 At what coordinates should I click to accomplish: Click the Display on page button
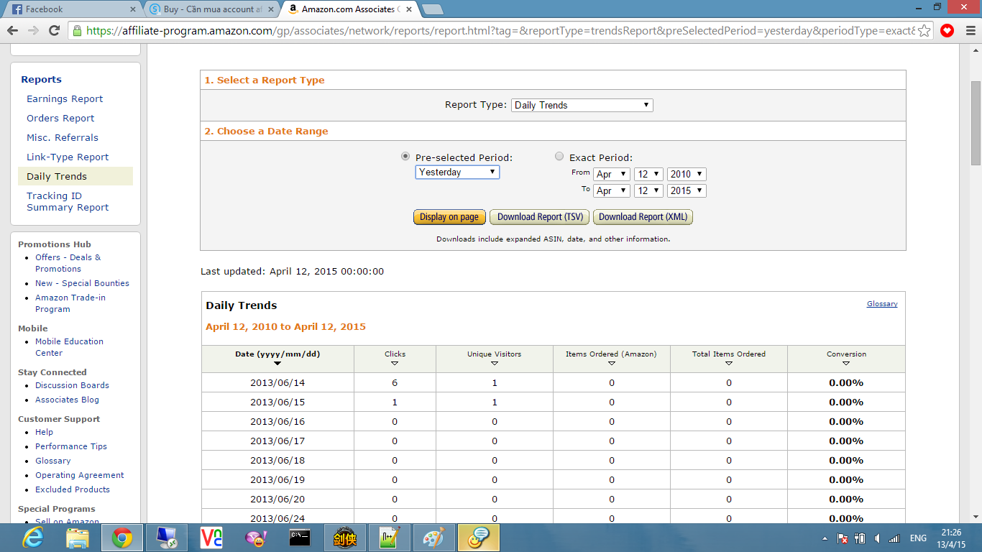click(449, 217)
